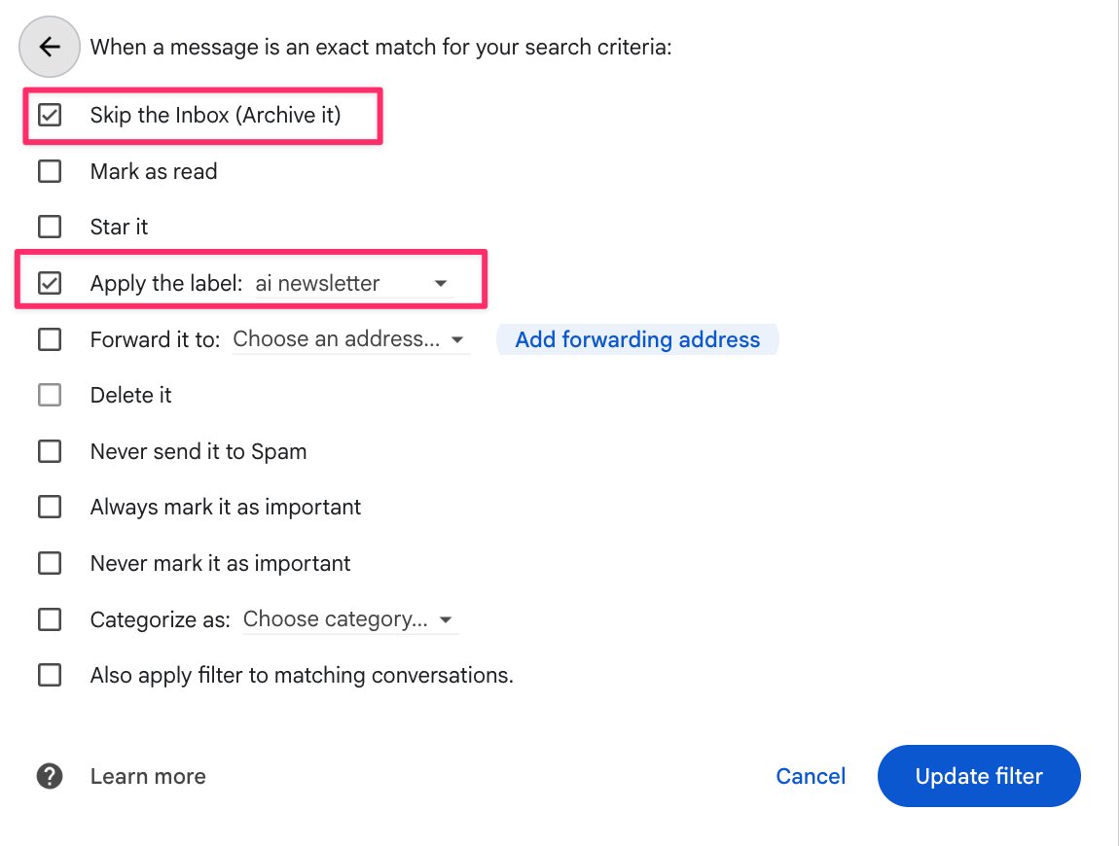Expand the Choose category dropdown

pyautogui.click(x=349, y=619)
